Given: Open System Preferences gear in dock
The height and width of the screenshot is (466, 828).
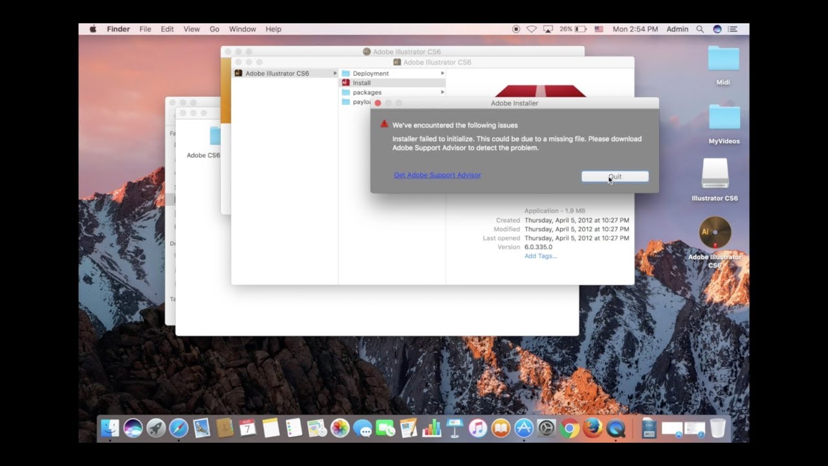Looking at the screenshot, I should [x=547, y=428].
